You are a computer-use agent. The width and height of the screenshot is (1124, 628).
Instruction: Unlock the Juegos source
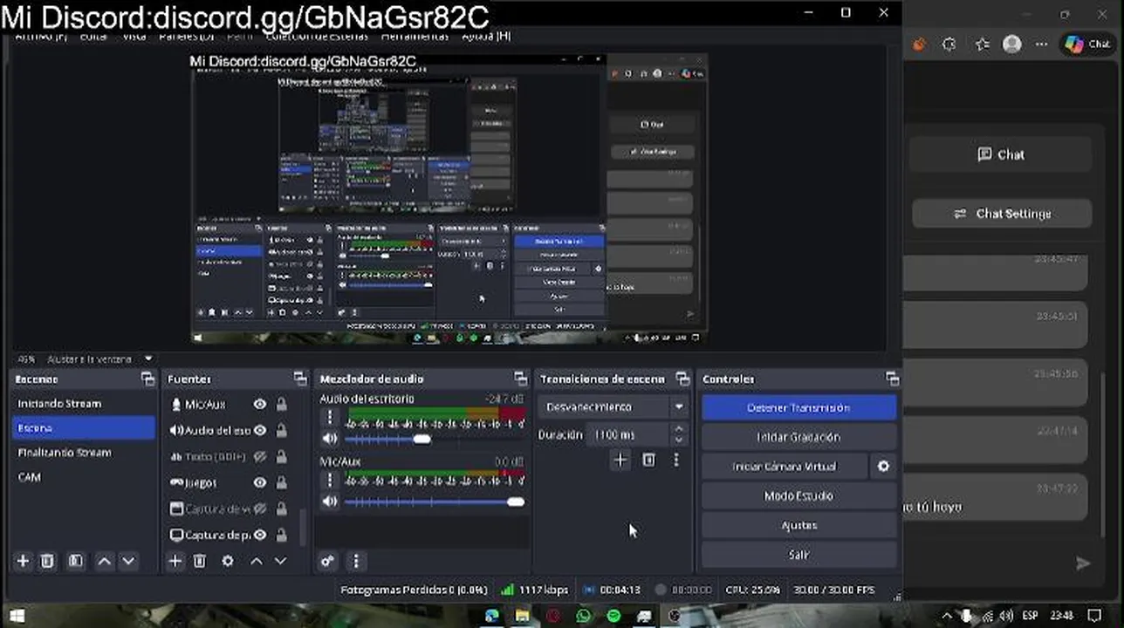[x=282, y=482]
